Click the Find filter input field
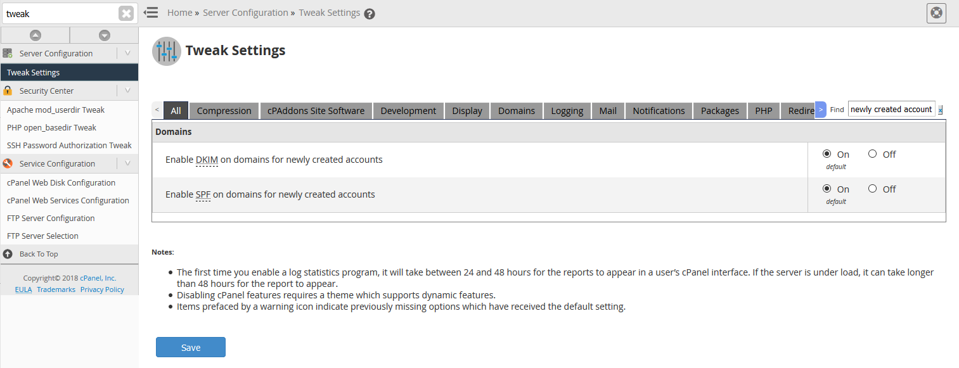Screen dimensions: 959x368 pyautogui.click(x=891, y=110)
